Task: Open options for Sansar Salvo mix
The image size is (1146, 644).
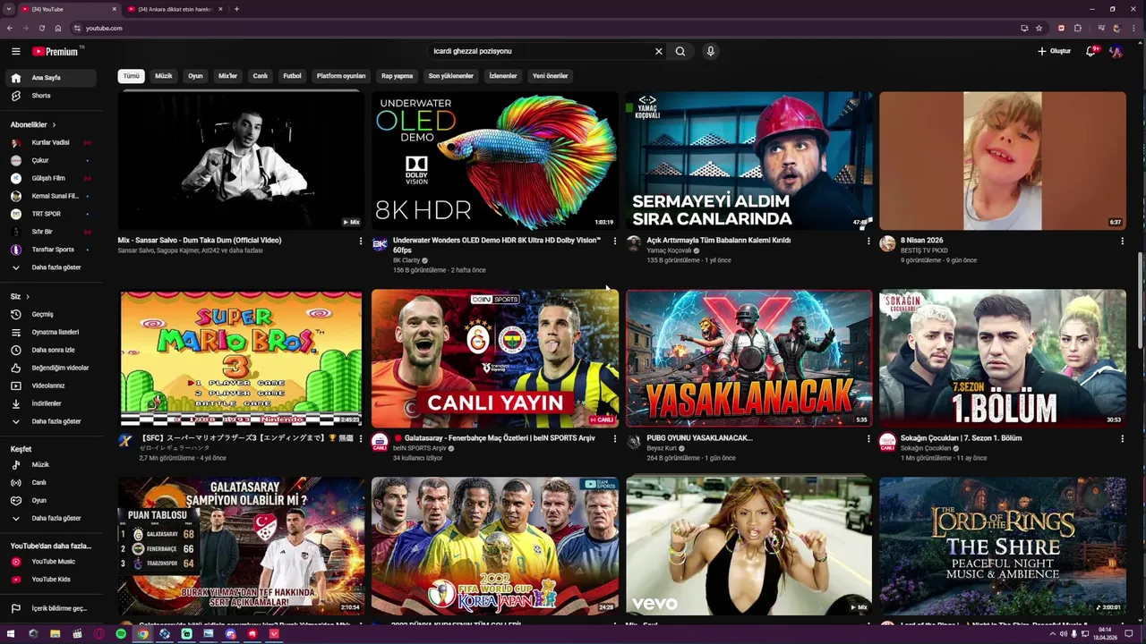Action: pyautogui.click(x=361, y=241)
